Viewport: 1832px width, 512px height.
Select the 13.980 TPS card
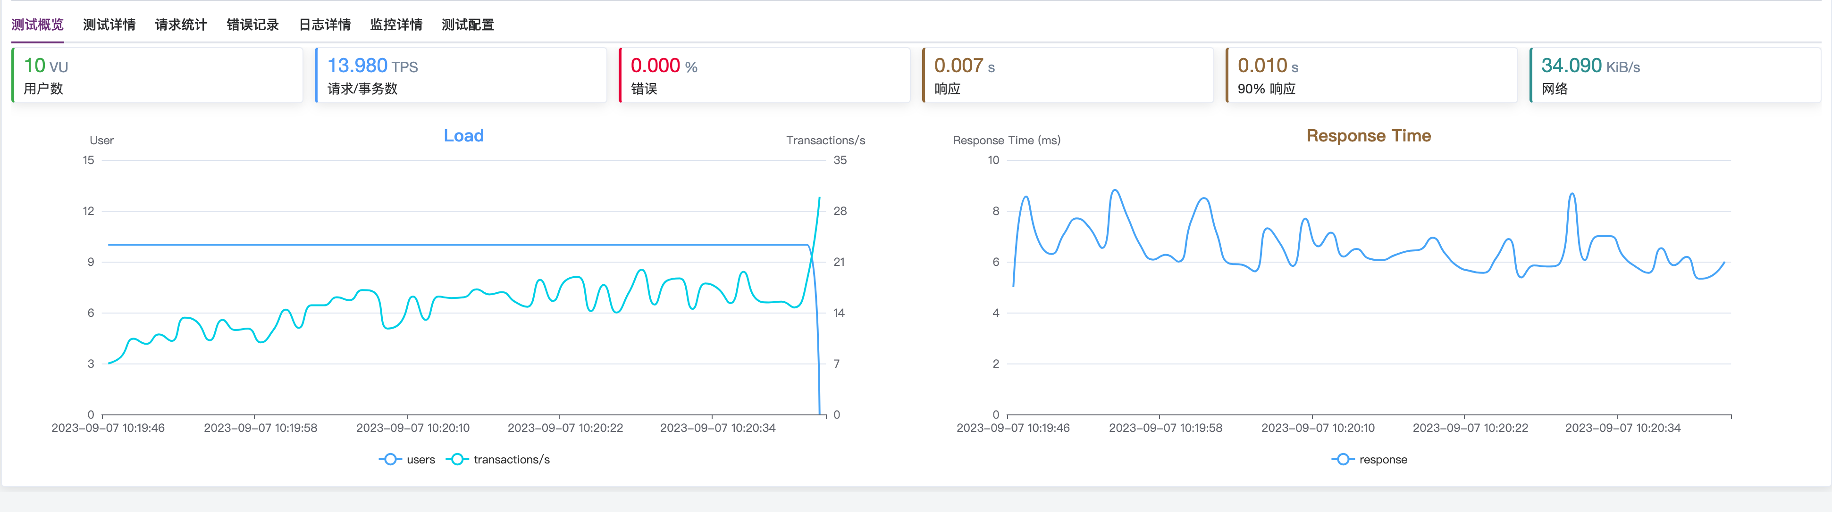click(461, 75)
